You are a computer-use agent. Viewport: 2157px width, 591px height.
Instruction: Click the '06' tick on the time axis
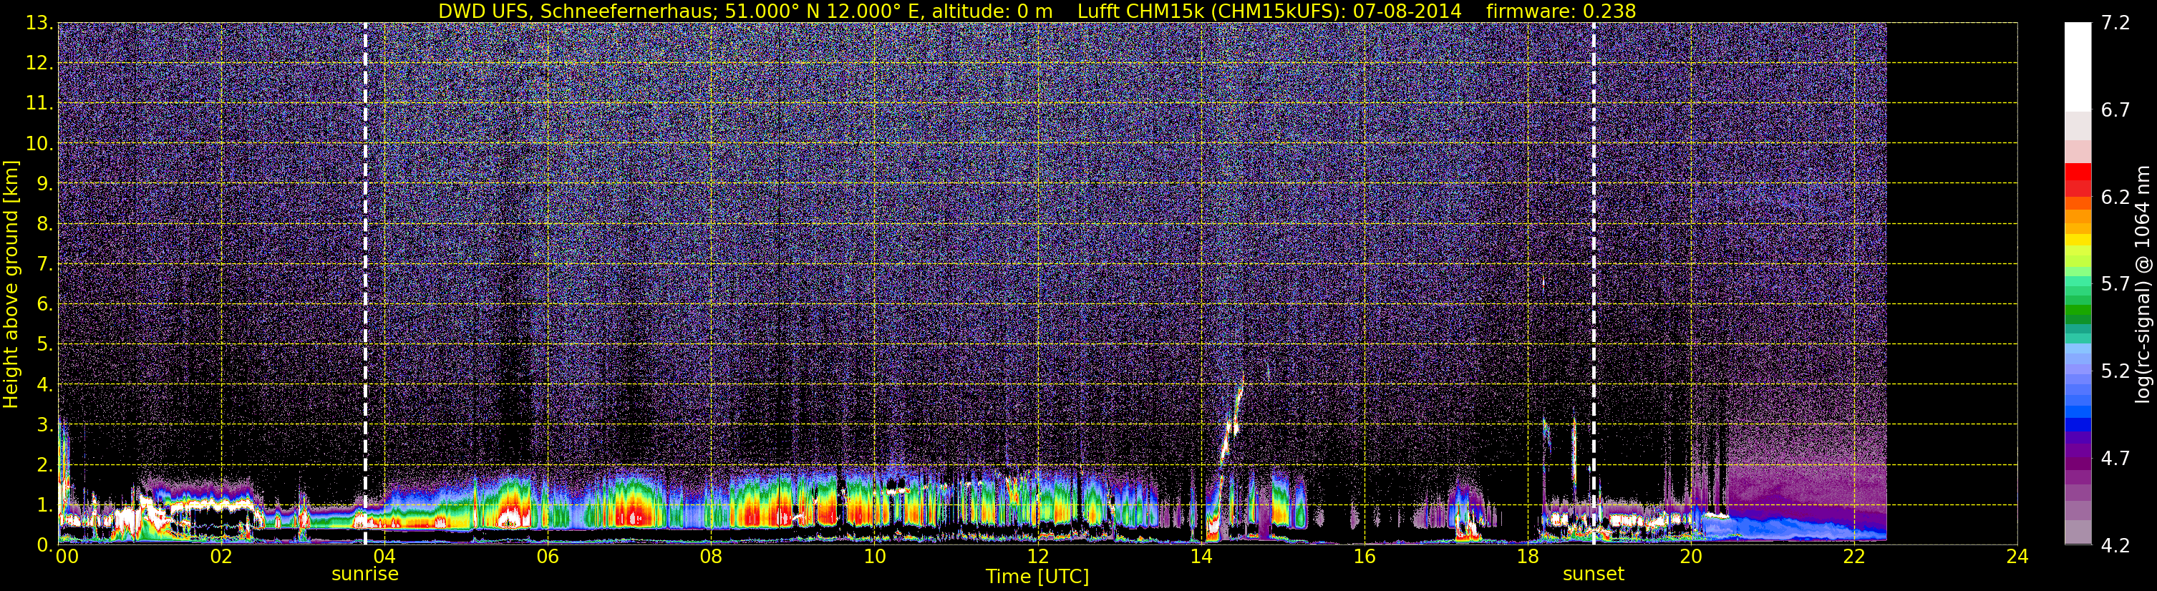(x=547, y=557)
